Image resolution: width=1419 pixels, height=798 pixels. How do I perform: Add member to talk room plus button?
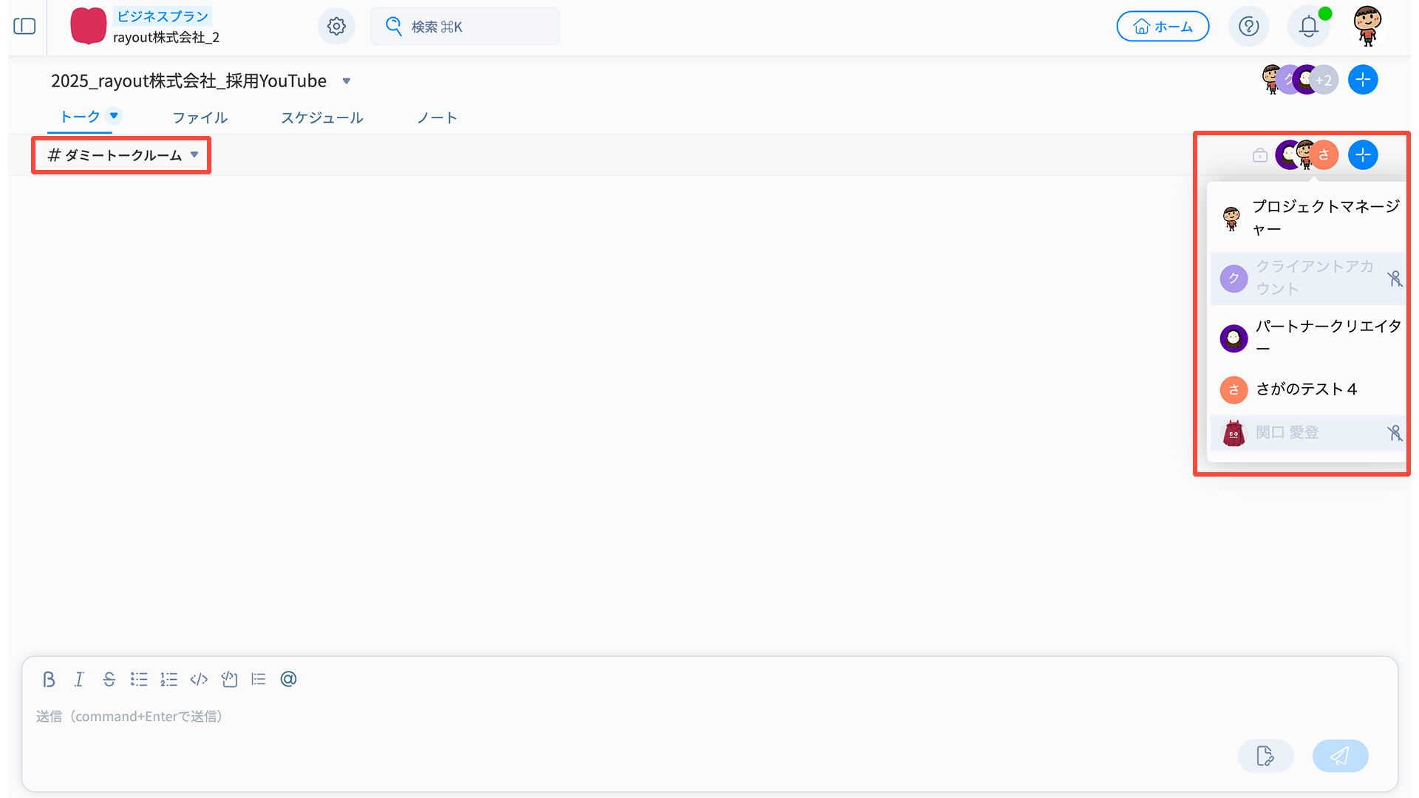coord(1362,155)
